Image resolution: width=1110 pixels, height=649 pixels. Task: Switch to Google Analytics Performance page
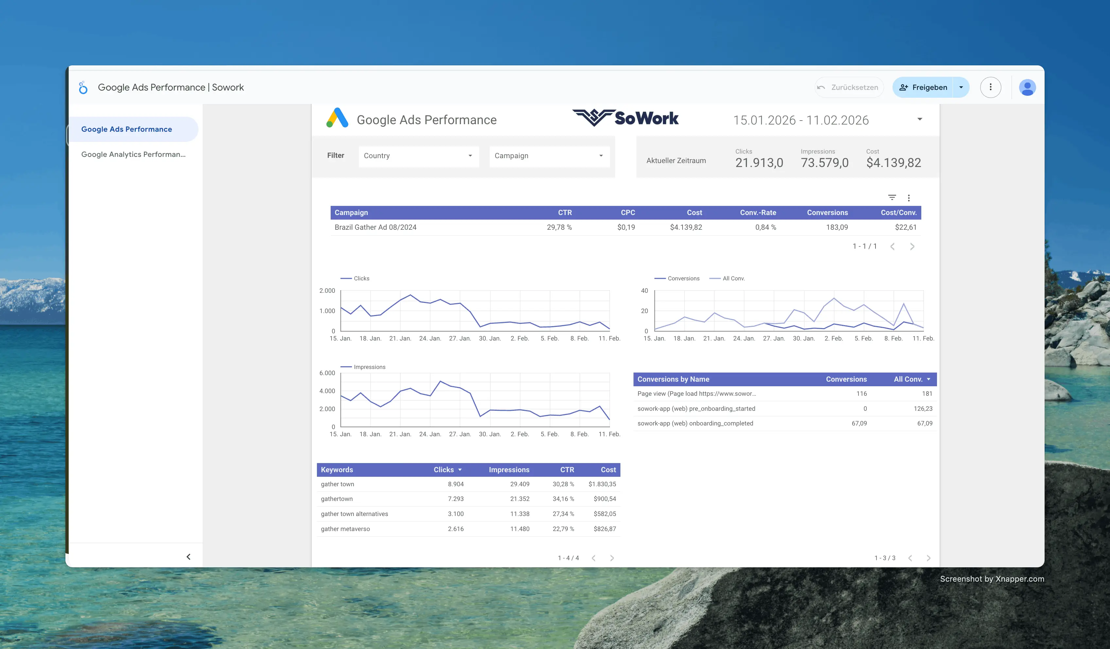coord(133,154)
